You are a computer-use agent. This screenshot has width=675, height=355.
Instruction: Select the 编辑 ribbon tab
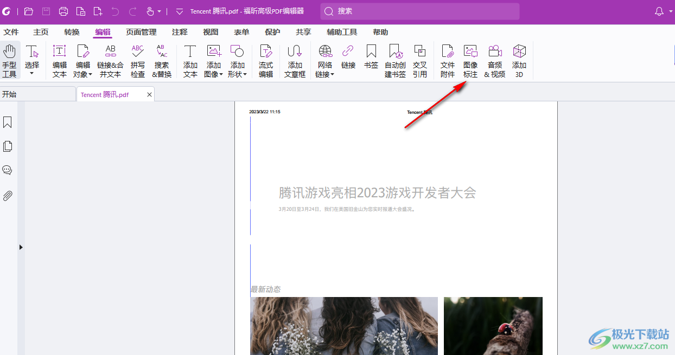coord(103,33)
